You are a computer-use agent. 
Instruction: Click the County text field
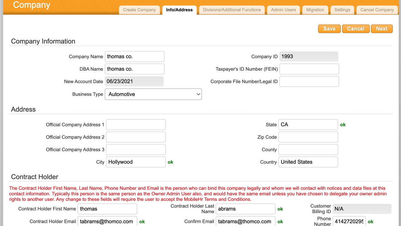(308, 150)
